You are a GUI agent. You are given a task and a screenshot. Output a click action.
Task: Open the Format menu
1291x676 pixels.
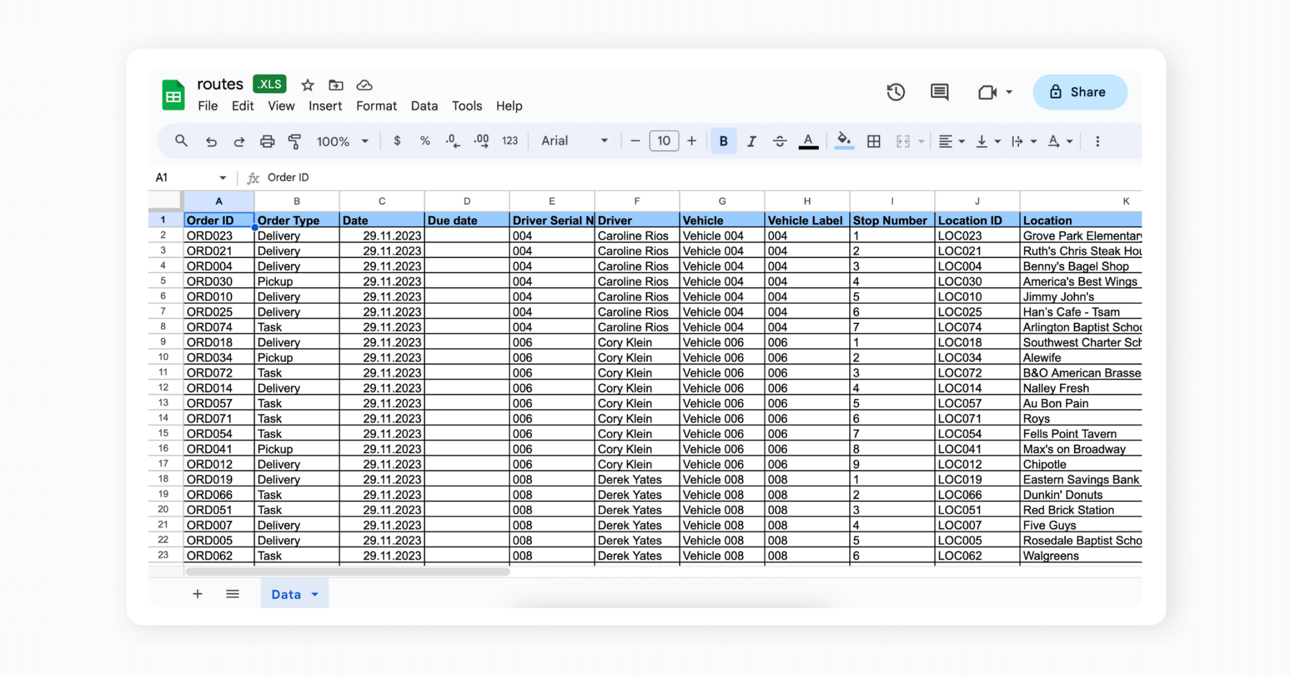376,106
